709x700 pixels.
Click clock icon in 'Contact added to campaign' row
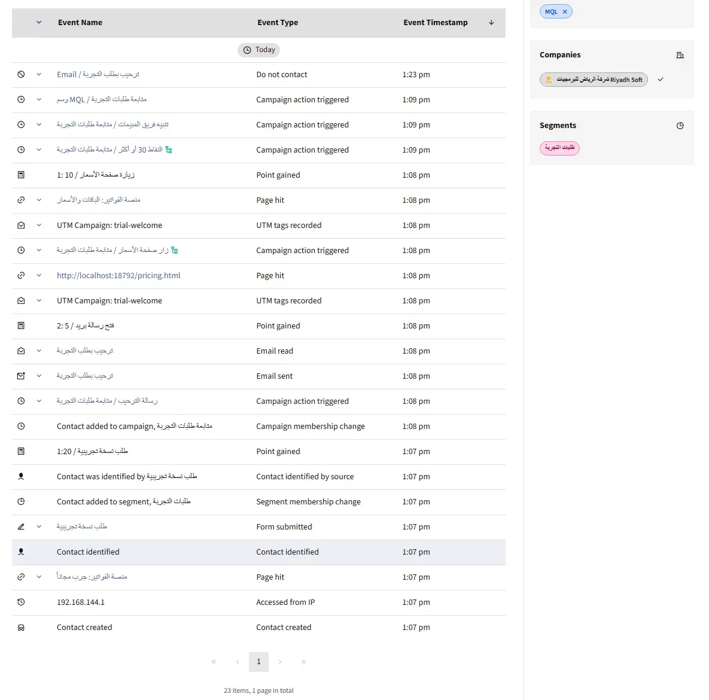21,426
